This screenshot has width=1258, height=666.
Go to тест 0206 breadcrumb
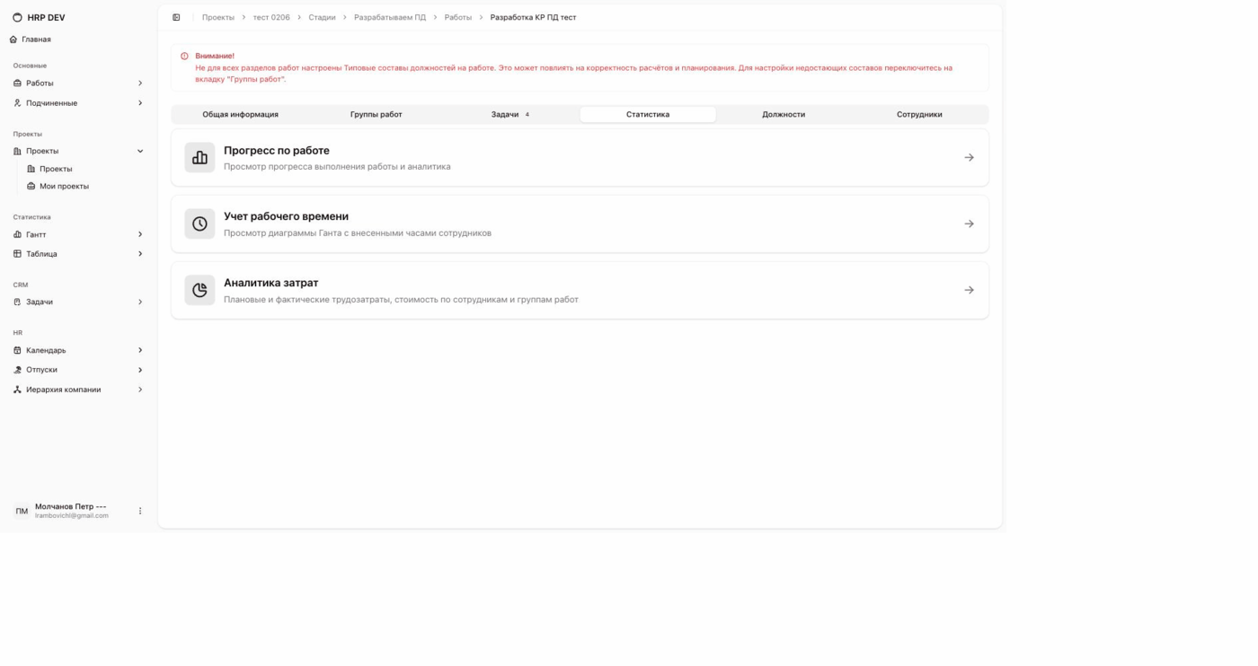click(x=271, y=17)
